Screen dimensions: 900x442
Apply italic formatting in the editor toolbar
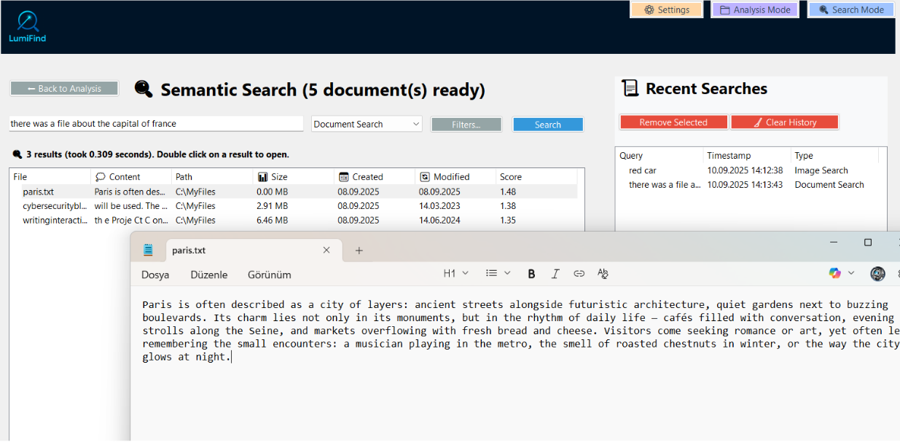coord(555,273)
